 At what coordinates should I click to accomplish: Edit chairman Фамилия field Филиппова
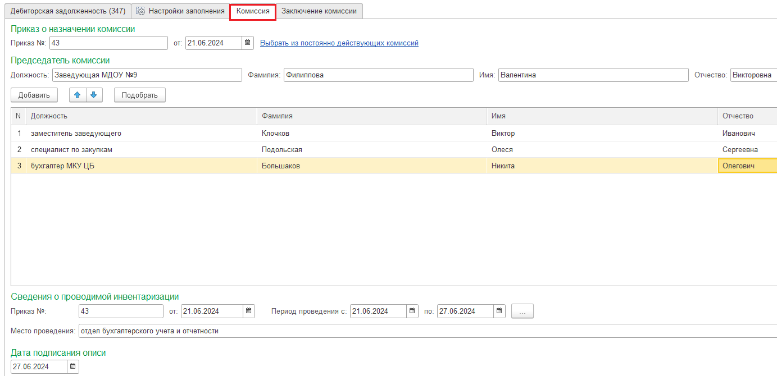point(379,75)
